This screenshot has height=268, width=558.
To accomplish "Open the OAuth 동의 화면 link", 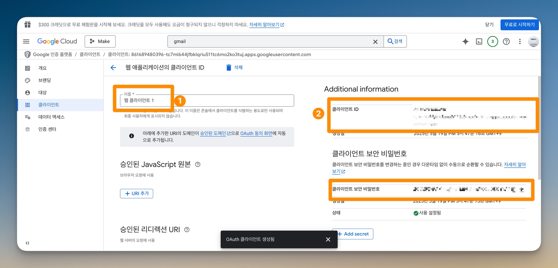I will pos(256,133).
